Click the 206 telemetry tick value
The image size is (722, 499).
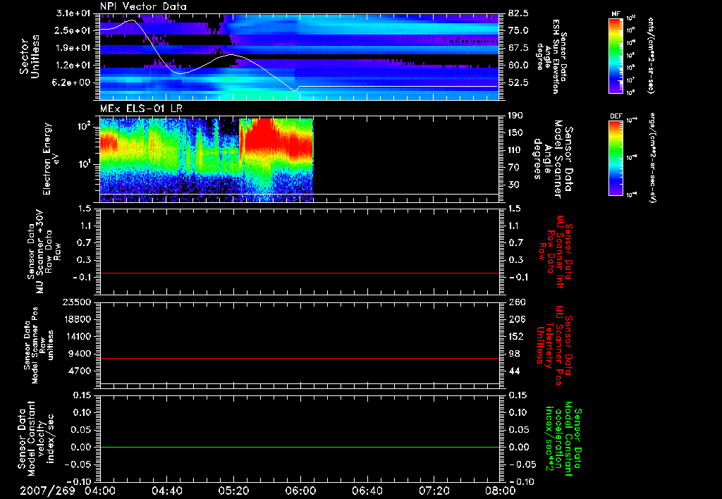pos(516,319)
